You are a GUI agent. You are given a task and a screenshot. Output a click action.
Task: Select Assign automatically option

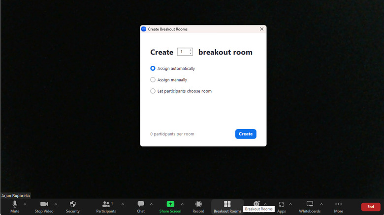tap(153, 68)
